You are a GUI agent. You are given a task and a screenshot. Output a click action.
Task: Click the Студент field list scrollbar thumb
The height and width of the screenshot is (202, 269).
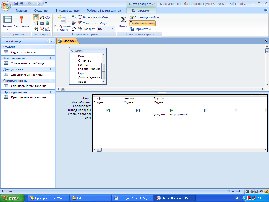[x=103, y=71]
